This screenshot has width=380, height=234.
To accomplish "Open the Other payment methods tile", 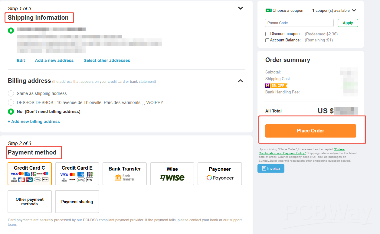I will (30, 202).
